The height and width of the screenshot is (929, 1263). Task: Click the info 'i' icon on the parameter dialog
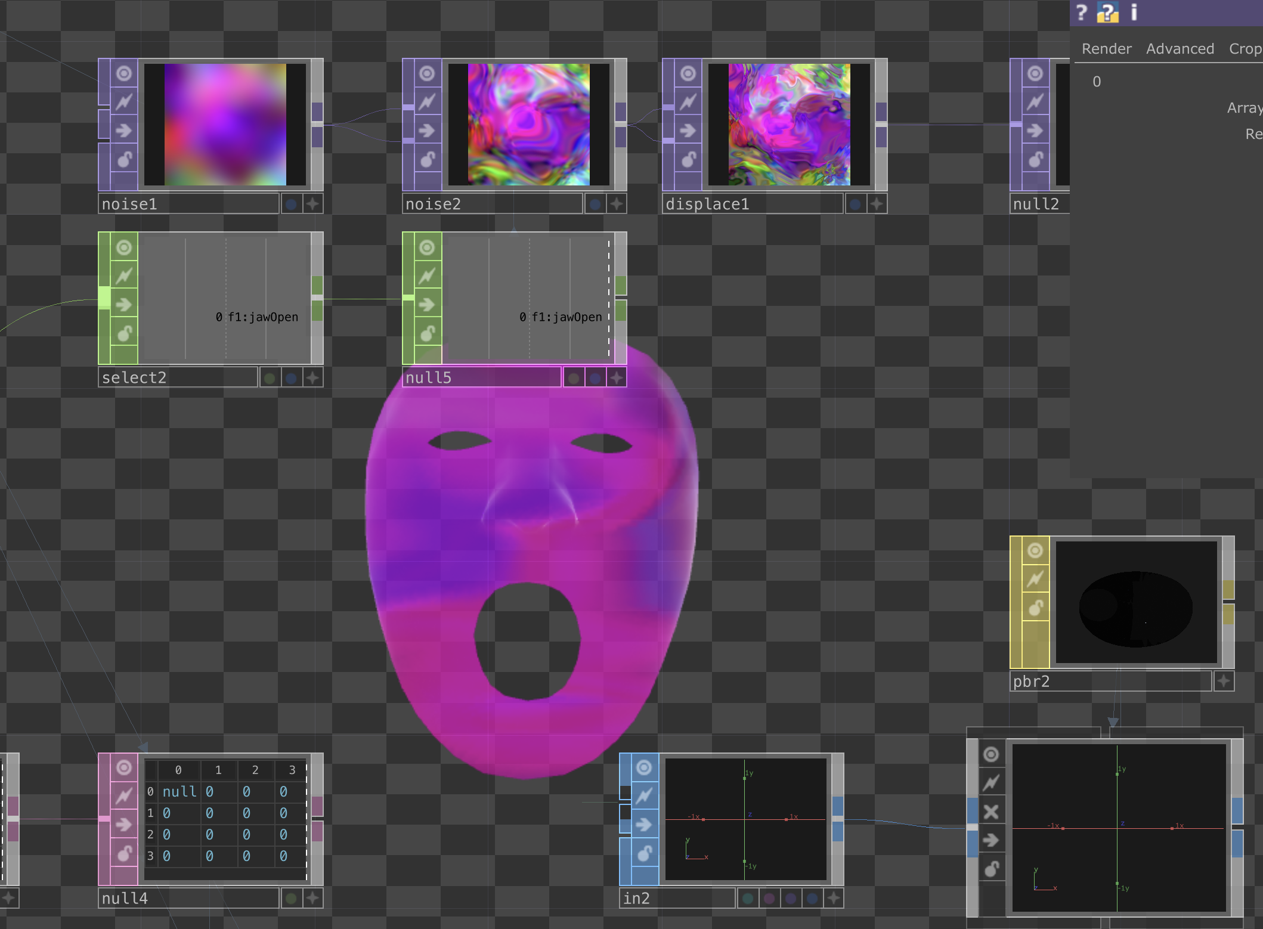coord(1134,12)
